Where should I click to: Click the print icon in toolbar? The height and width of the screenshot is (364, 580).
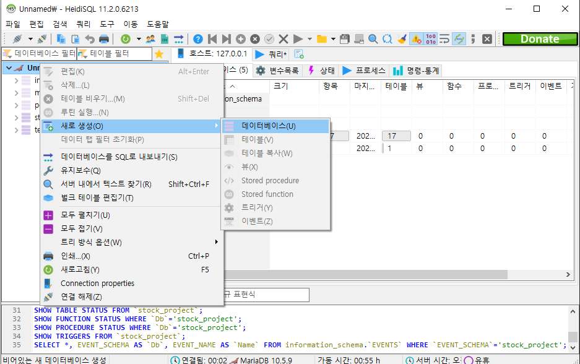click(104, 39)
